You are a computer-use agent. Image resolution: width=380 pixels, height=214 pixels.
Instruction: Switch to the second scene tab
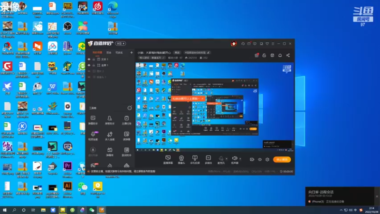pyautogui.click(x=109, y=53)
